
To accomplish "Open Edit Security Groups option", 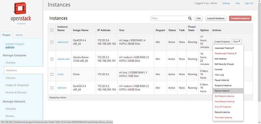I will 228,64.
